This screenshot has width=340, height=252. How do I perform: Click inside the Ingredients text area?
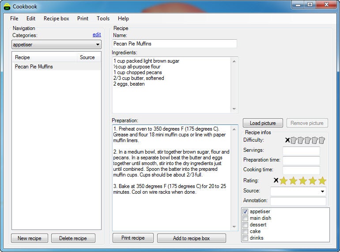(171, 85)
